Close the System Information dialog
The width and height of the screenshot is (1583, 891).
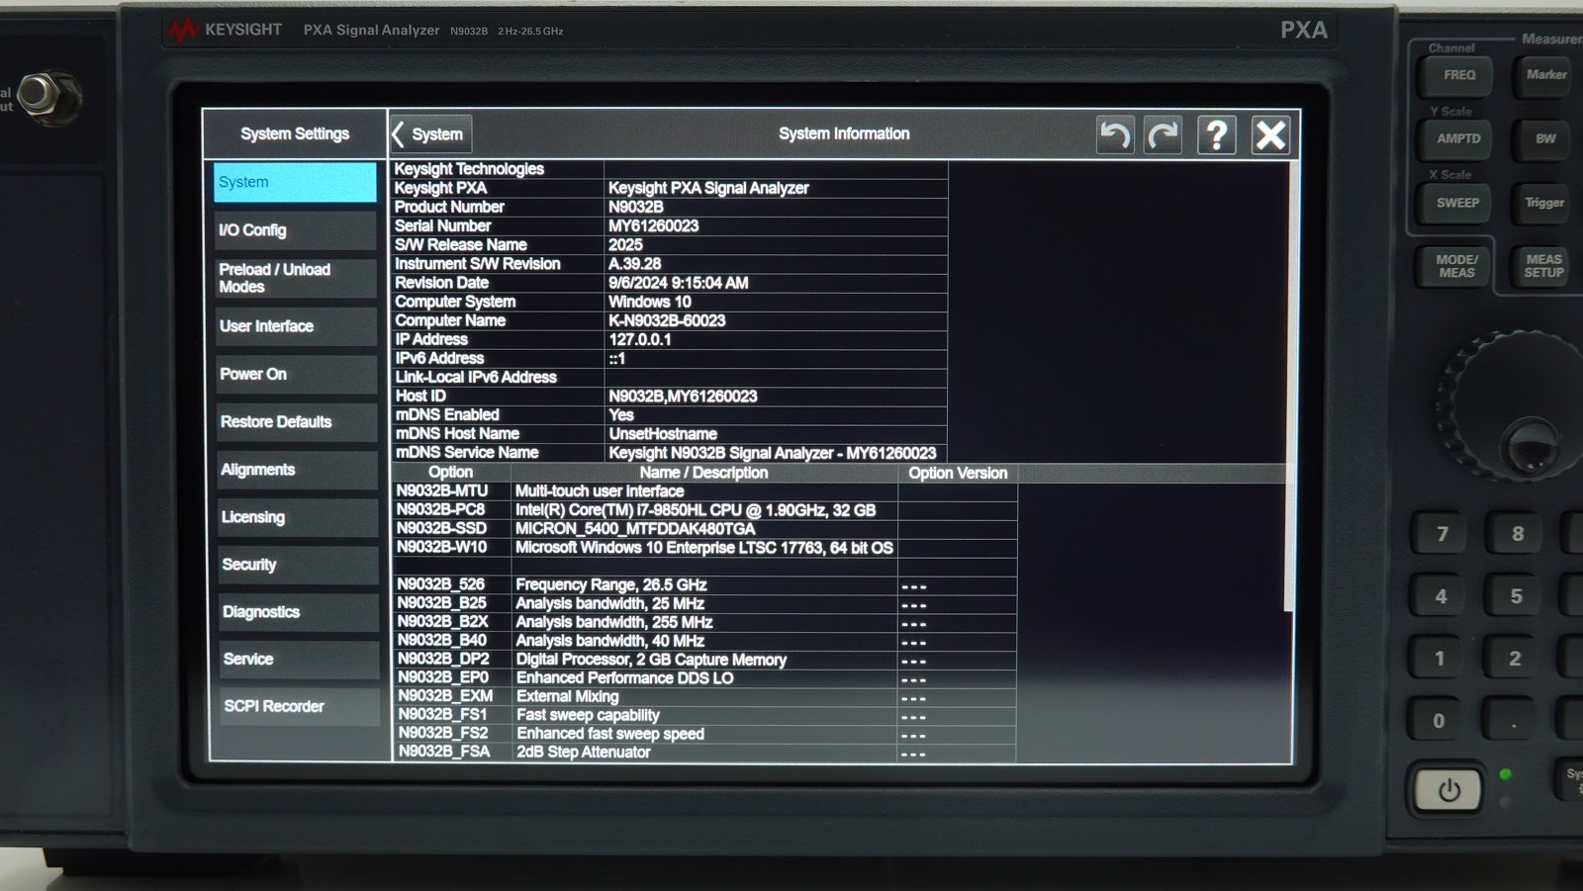tap(1270, 134)
